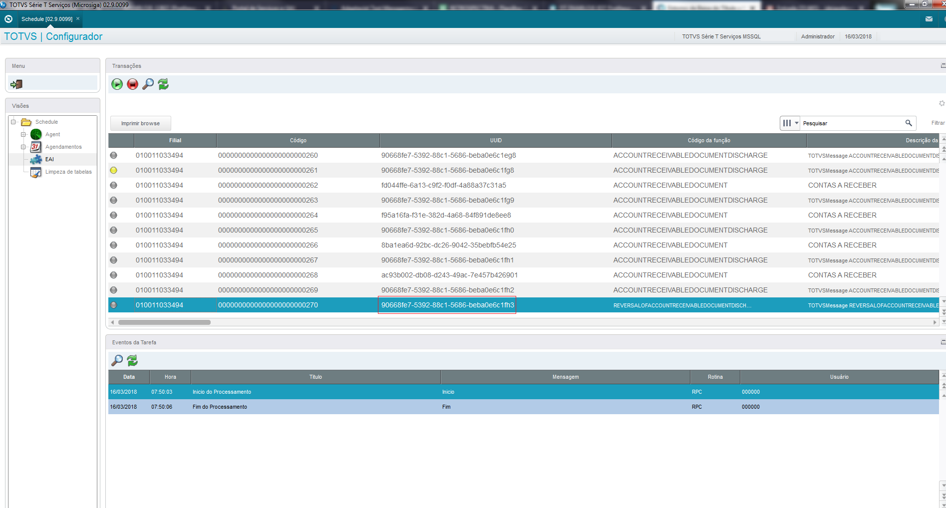Select the Agendamentos calendar icon in the tree
The height and width of the screenshot is (508, 946).
pyautogui.click(x=36, y=147)
